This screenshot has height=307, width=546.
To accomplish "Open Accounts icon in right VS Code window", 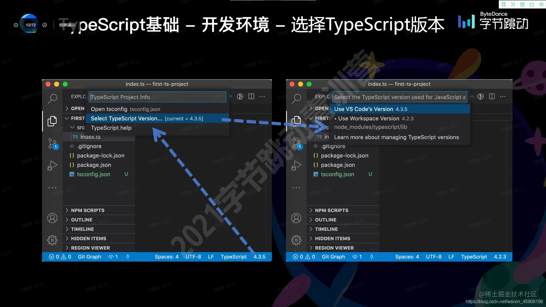I will (x=296, y=218).
